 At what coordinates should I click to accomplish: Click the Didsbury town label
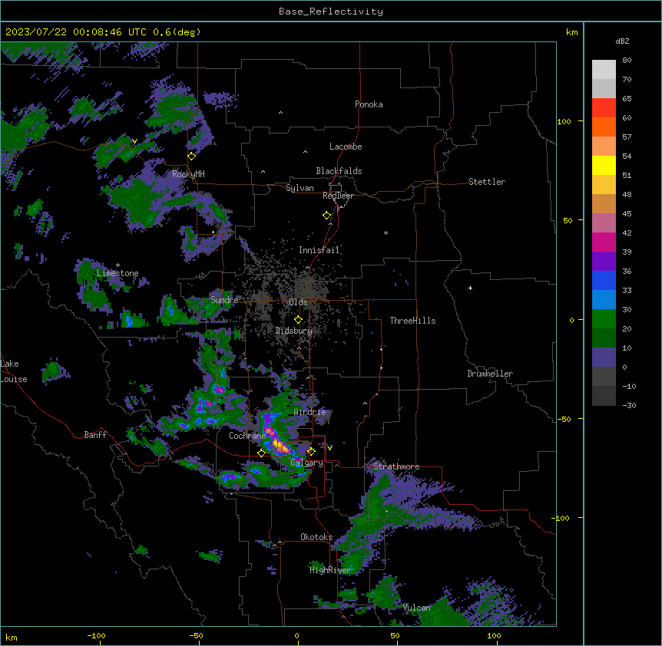(x=294, y=331)
